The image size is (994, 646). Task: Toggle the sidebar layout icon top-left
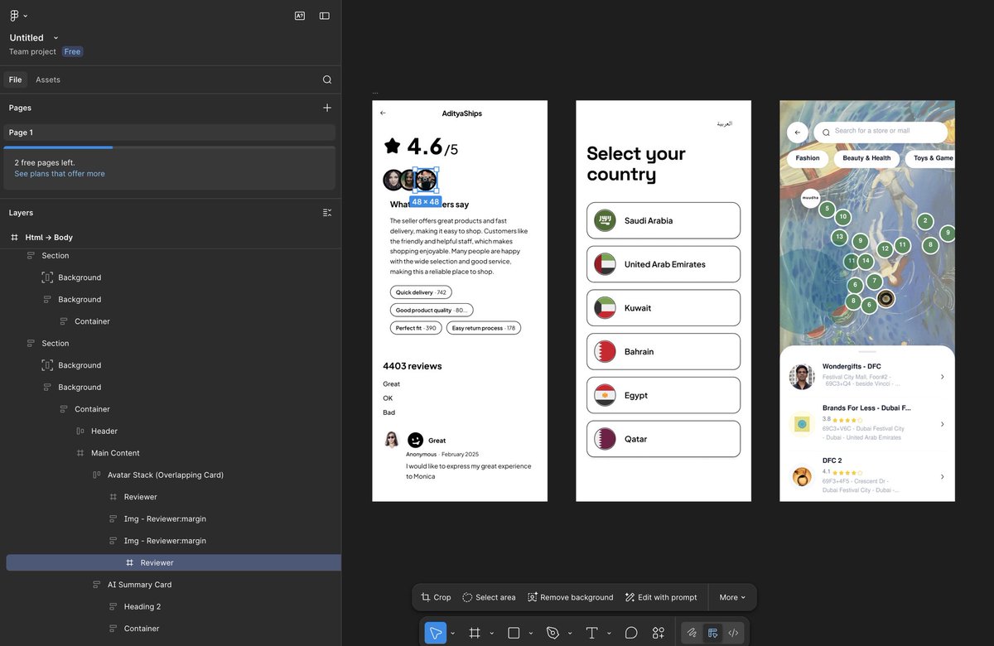click(x=325, y=16)
